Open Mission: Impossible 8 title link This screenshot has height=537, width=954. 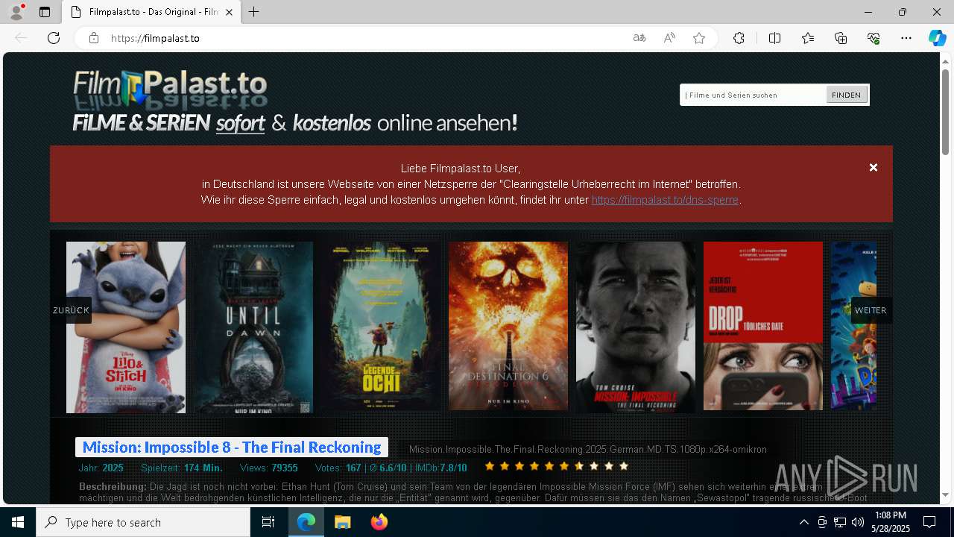(232, 447)
